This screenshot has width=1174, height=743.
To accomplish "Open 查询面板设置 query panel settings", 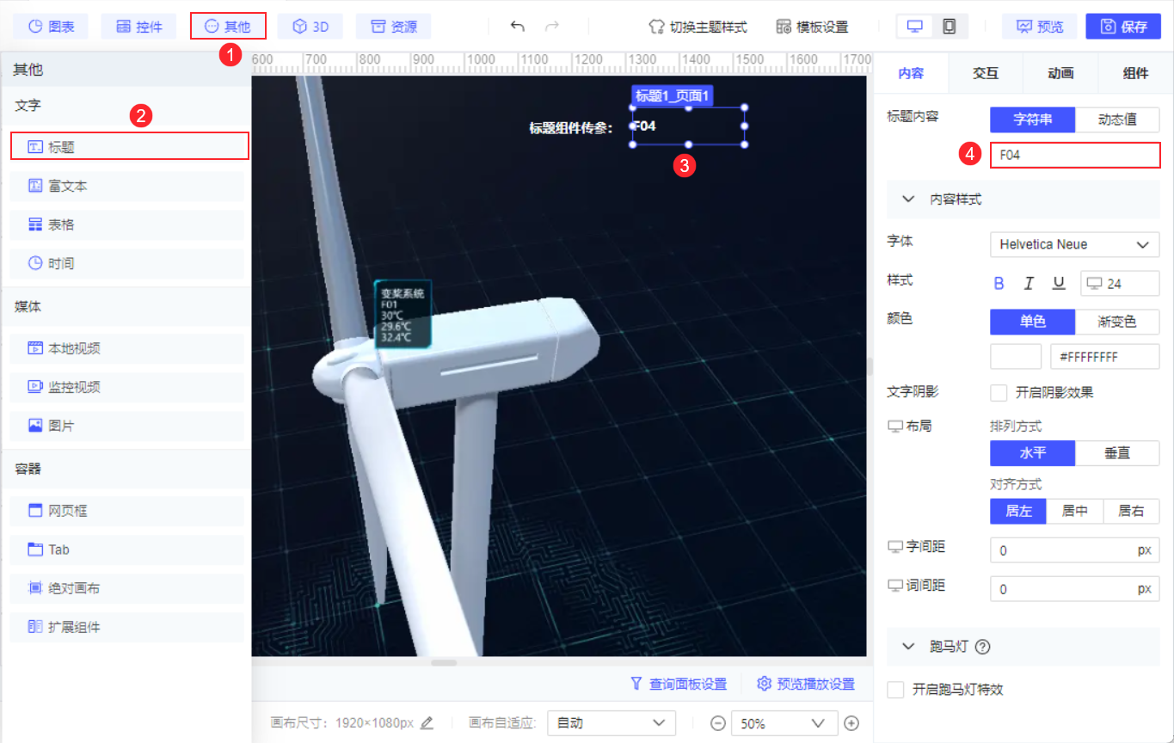I will point(679,684).
